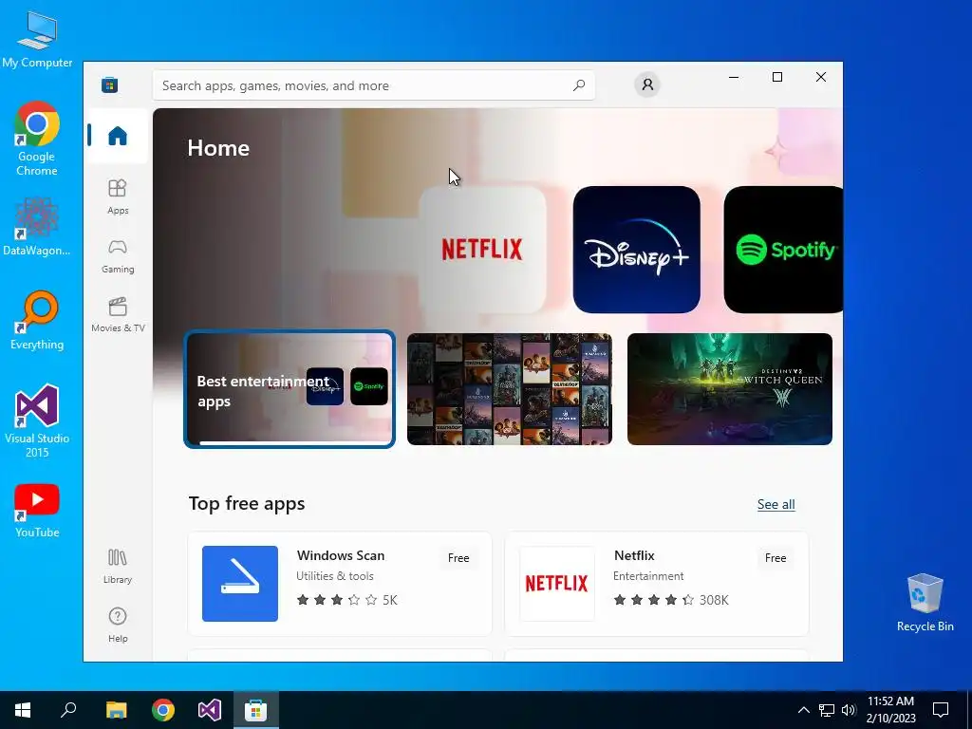972x729 pixels.
Task: Open the movie posters collage card
Action: point(510,389)
